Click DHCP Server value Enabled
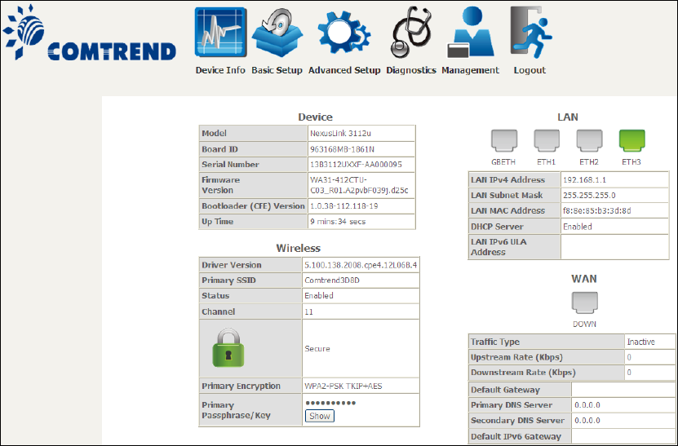 578,227
